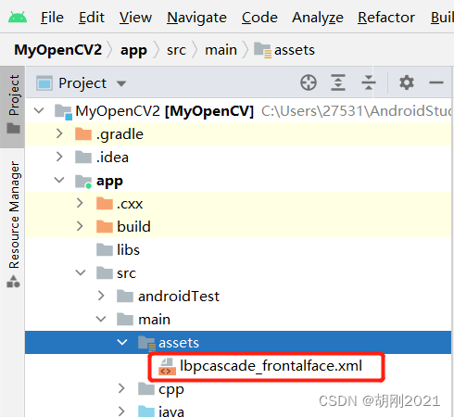Click assets in the breadcrumb bar

284,50
